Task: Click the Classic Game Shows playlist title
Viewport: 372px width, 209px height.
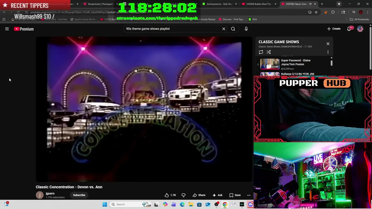Action: [279, 42]
